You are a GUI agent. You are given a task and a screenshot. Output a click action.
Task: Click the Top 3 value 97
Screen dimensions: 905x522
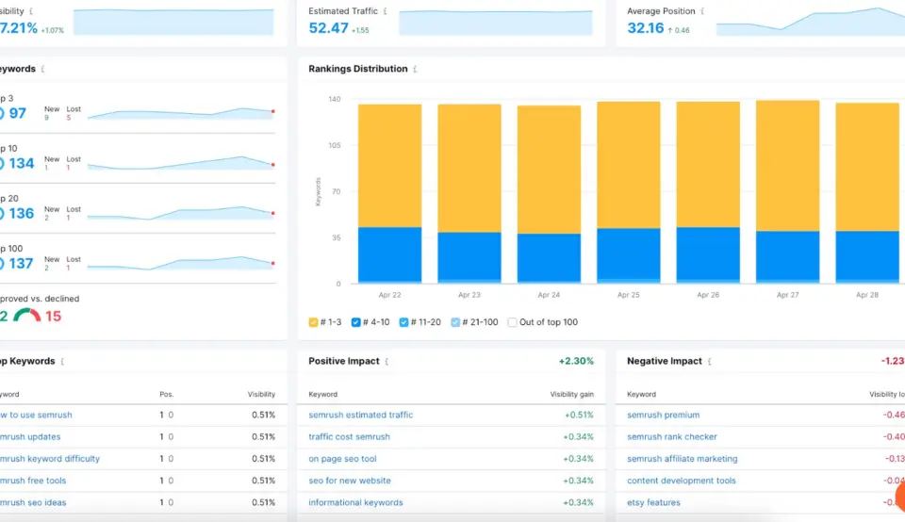tap(17, 113)
